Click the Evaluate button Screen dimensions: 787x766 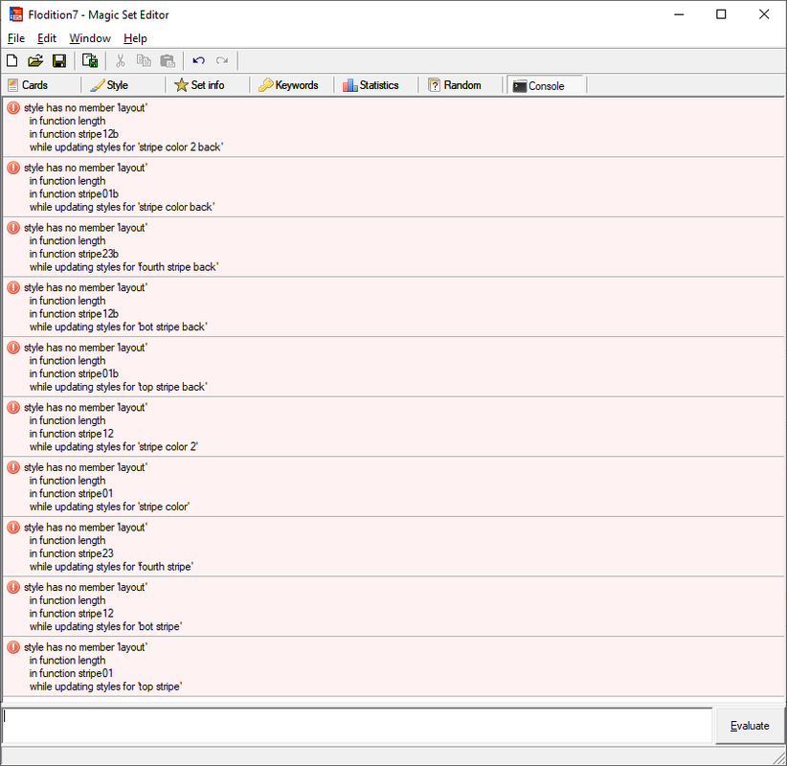pos(750,726)
